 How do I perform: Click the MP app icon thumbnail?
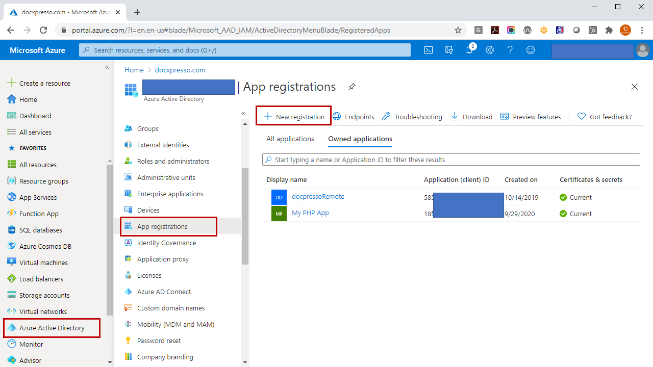279,214
